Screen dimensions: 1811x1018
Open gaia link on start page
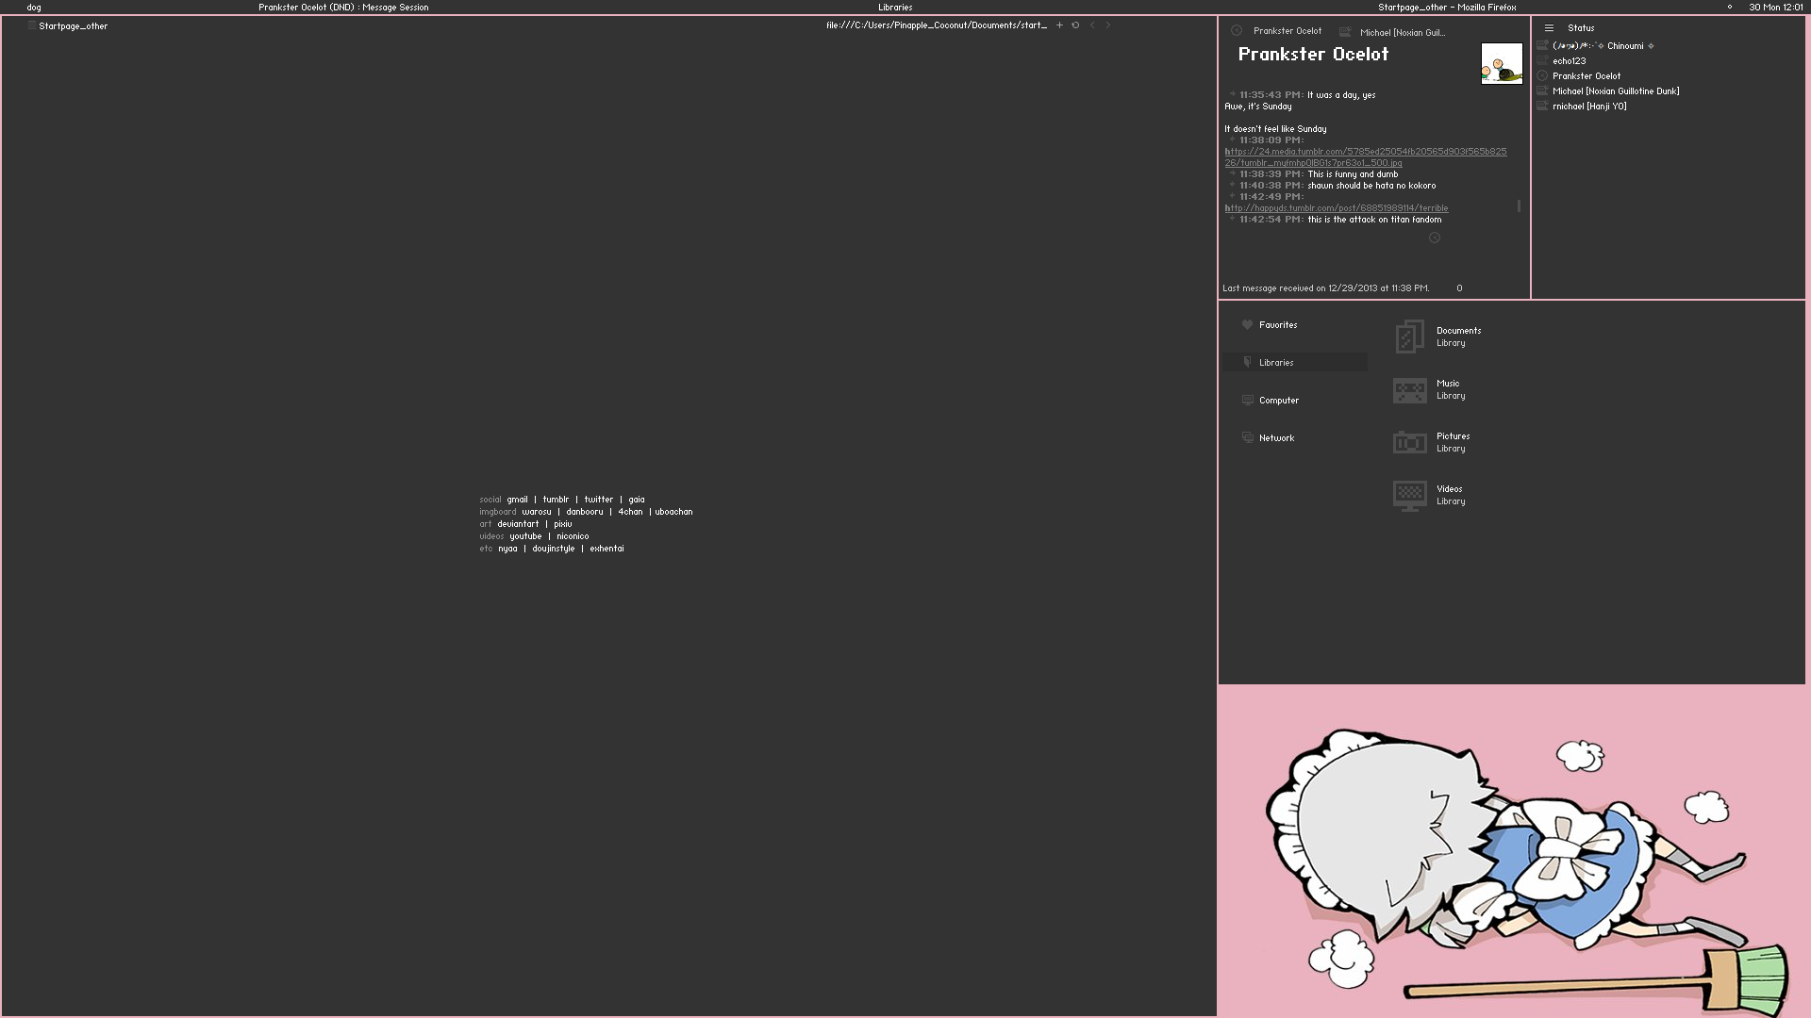[637, 500]
